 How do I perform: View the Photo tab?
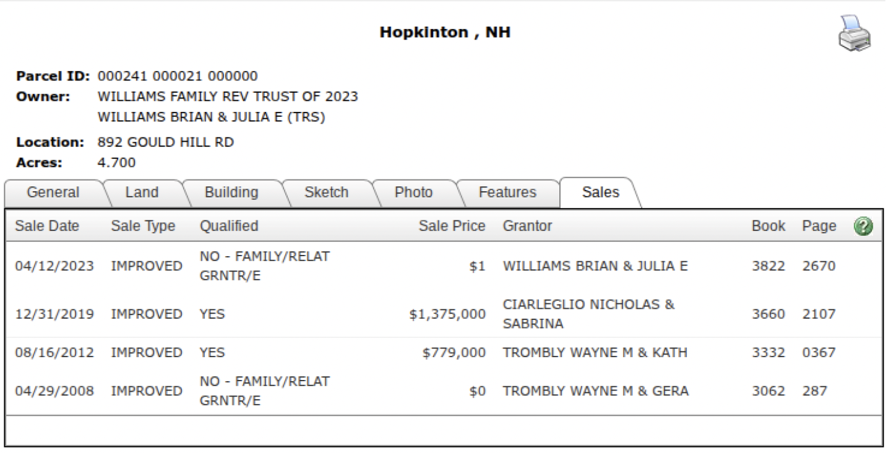413,192
